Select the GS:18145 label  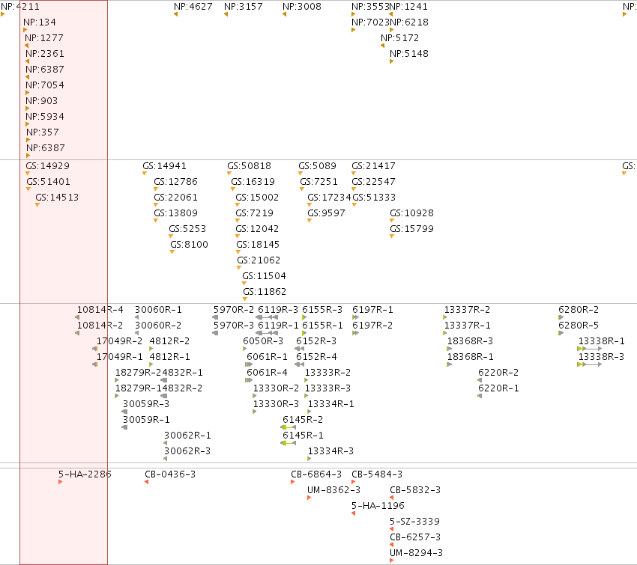tap(258, 245)
